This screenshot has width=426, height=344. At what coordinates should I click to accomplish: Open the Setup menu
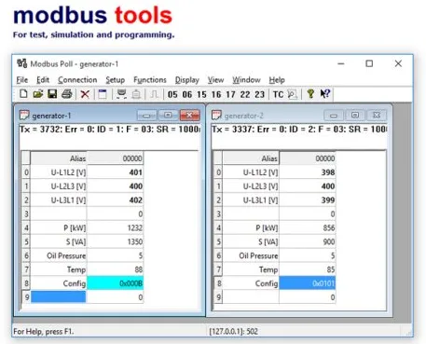(x=115, y=80)
